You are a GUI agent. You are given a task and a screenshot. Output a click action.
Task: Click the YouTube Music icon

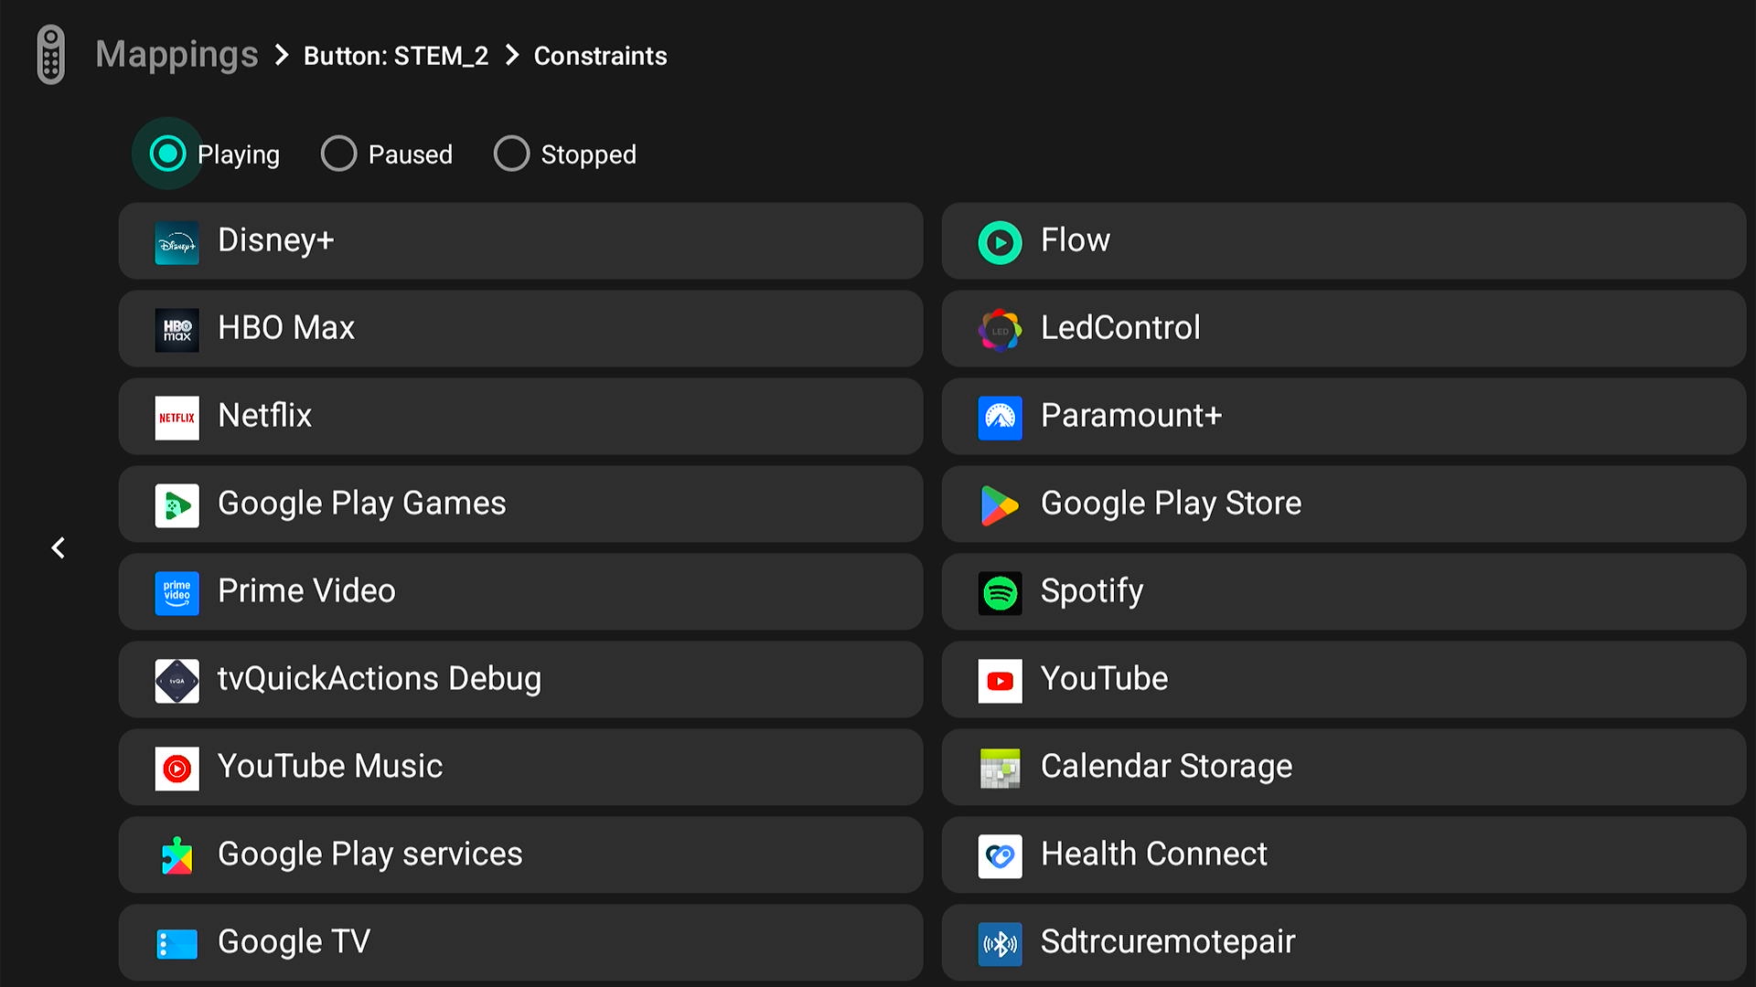[177, 769]
